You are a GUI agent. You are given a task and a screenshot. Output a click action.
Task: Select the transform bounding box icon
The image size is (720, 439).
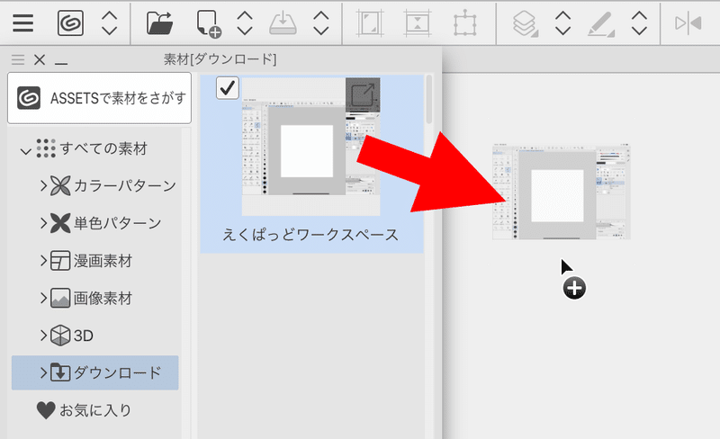pyautogui.click(x=464, y=23)
